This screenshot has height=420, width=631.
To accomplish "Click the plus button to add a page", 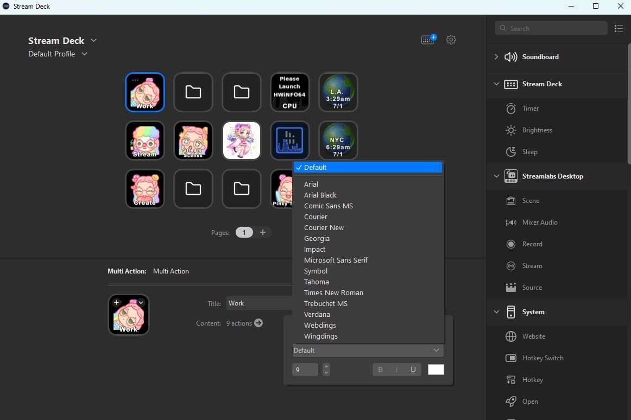I will [263, 232].
